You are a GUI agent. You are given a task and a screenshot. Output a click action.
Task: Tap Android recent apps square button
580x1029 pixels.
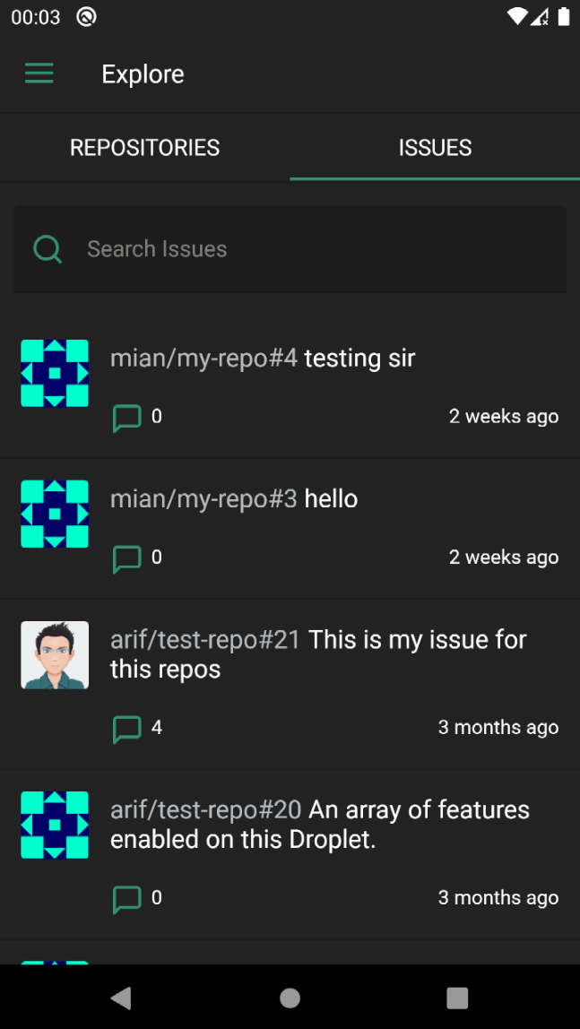point(457,998)
